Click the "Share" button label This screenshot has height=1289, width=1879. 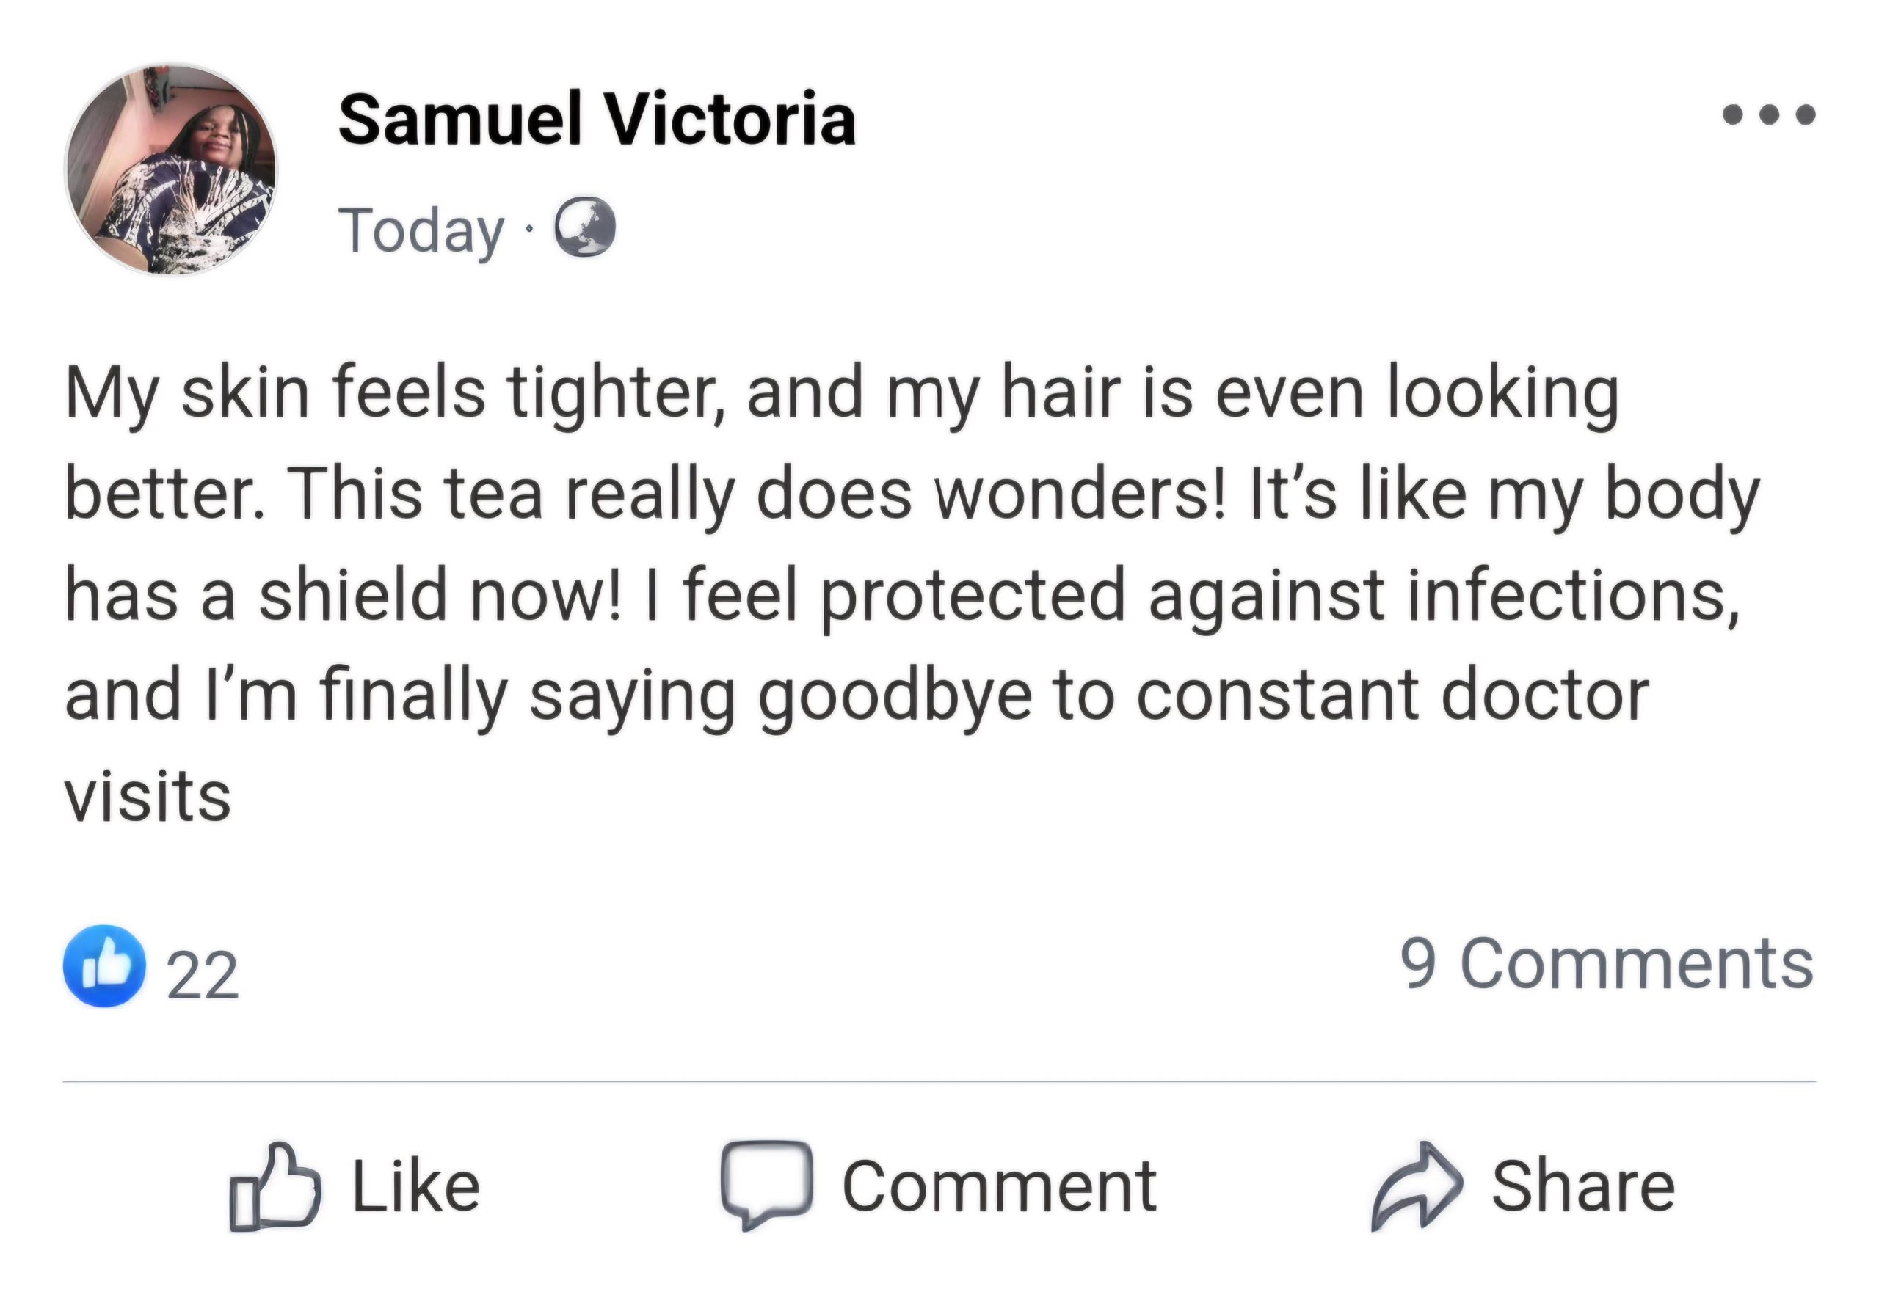click(1582, 1186)
